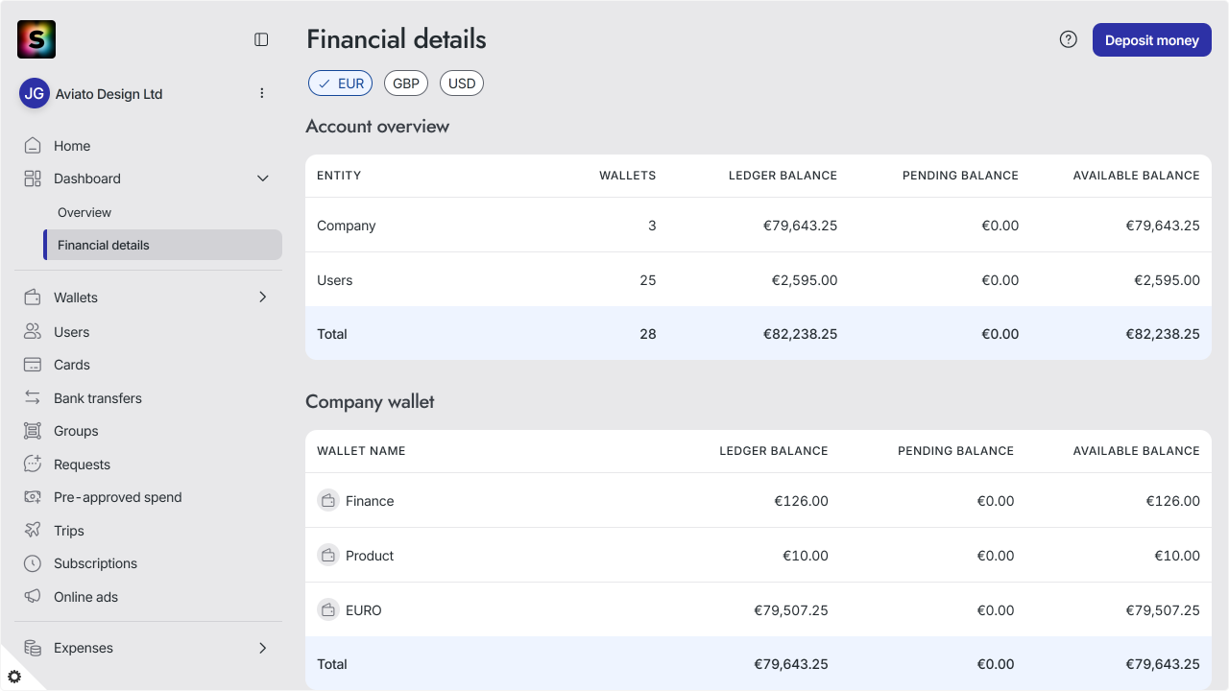Open the JG account avatar
The height and width of the screenshot is (691, 1229).
pyautogui.click(x=35, y=93)
